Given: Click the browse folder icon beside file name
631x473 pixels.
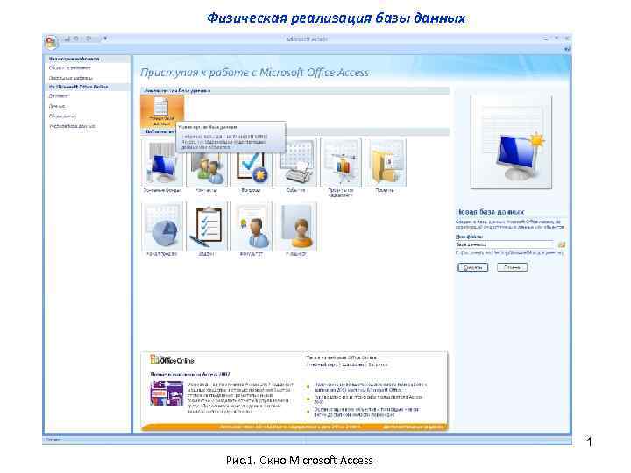Looking at the screenshot, I should point(562,244).
